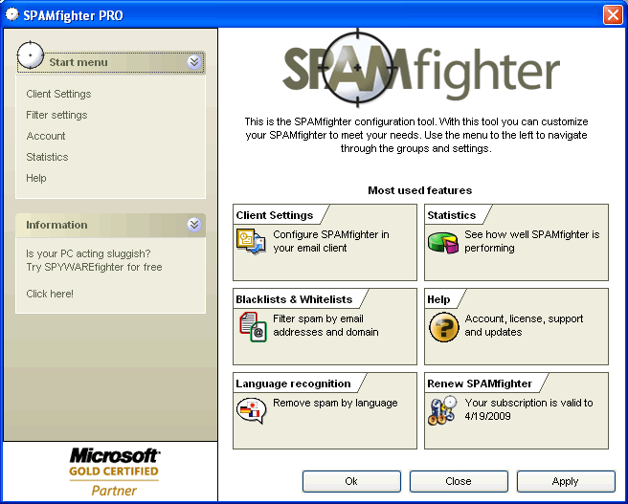This screenshot has width=628, height=504.
Task: Open Language recognition card title
Action: click(x=293, y=383)
